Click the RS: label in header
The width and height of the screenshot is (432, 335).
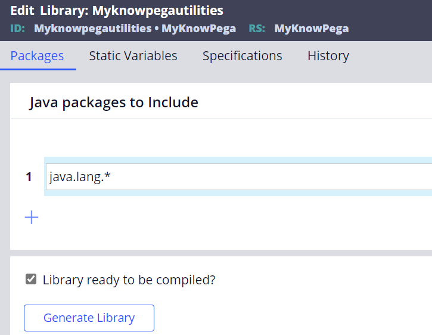(257, 29)
